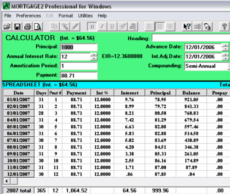Screen dimensions: 230x194
Task: Click the Int.Adj.Date field
Action: tap(203, 57)
